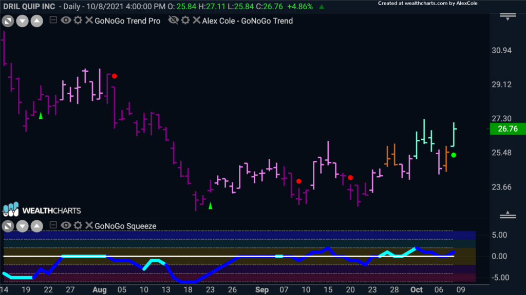Viewport: 526px width, 295px height.
Task: Click the -5.00 Squeeze scale label
Action: point(499,278)
